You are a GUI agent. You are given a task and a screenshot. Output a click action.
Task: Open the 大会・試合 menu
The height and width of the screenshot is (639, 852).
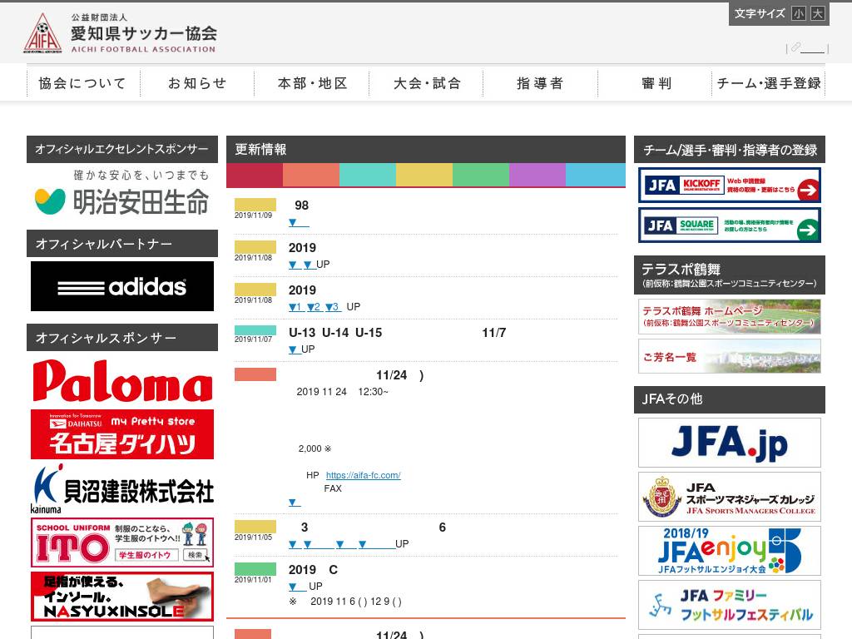click(426, 83)
